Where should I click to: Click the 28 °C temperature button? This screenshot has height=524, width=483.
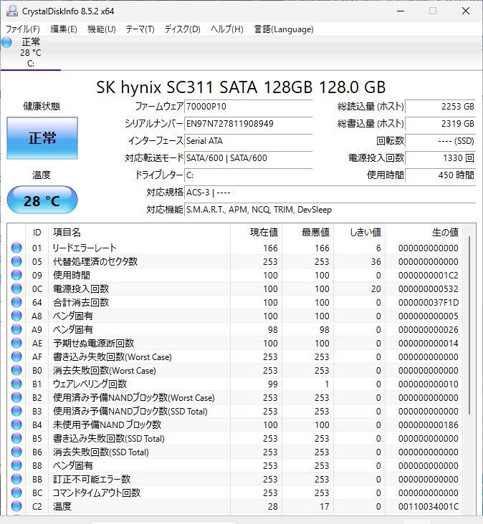tap(42, 200)
